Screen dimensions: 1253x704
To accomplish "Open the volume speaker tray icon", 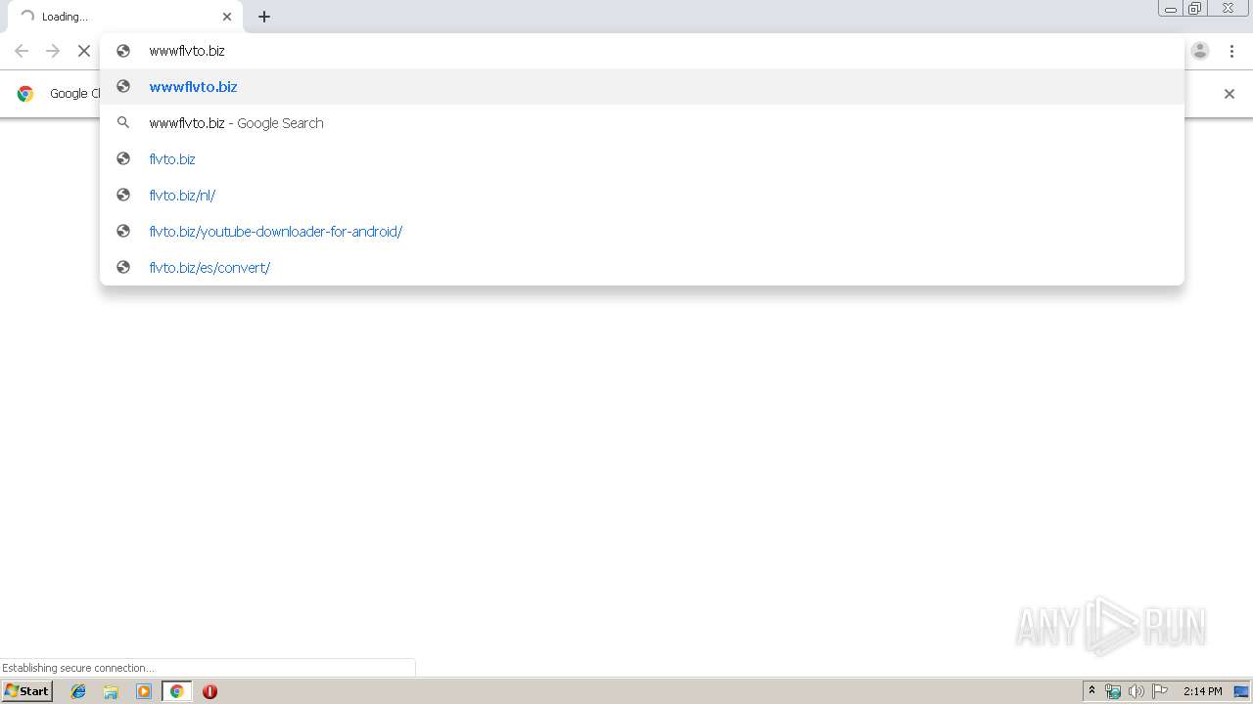I will pos(1136,691).
